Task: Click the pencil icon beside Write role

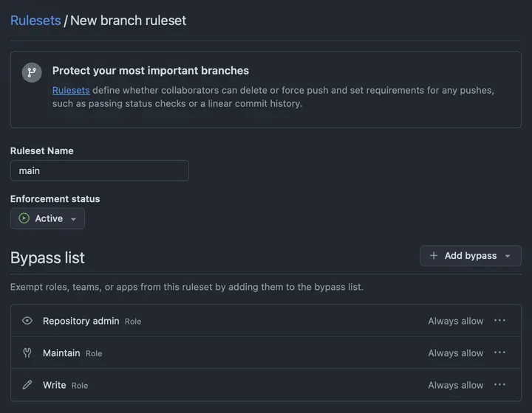Action: coord(27,385)
